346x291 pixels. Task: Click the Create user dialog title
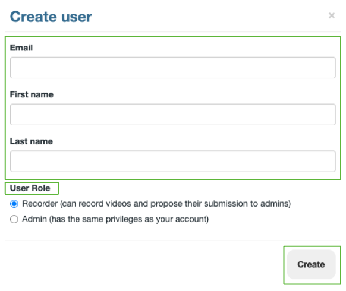pyautogui.click(x=51, y=17)
